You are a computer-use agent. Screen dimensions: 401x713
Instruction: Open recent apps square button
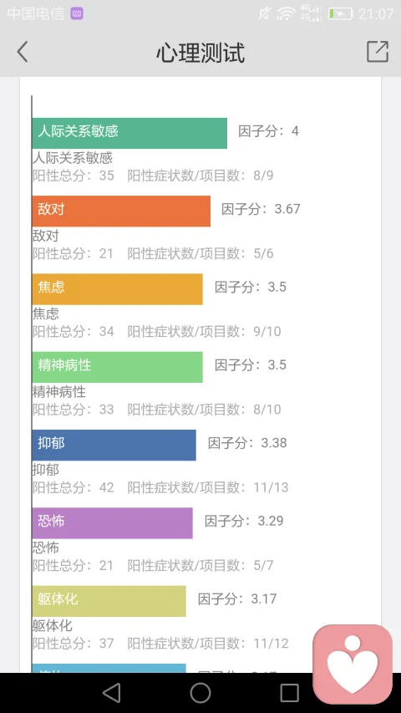[x=289, y=693]
